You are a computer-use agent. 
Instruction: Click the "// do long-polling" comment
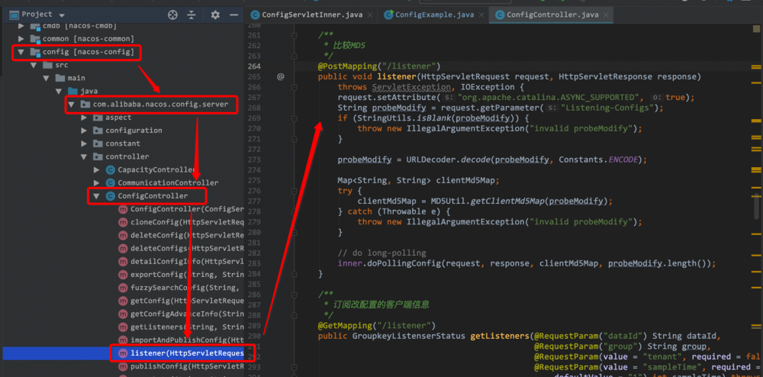point(382,253)
